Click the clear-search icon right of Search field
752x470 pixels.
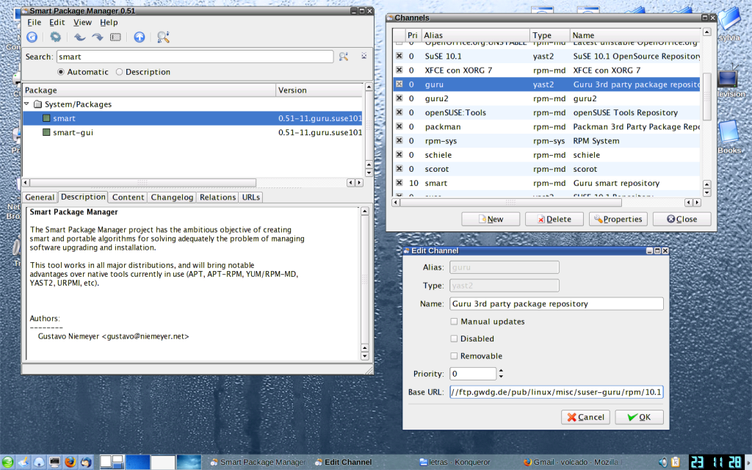pos(364,56)
